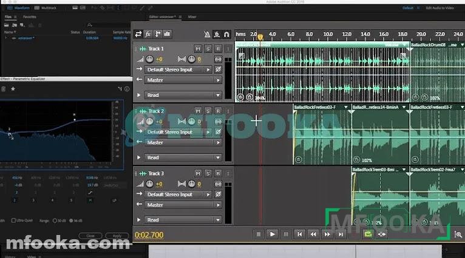Open the Favorites panel tab
465x258 pixels.
(30, 17)
